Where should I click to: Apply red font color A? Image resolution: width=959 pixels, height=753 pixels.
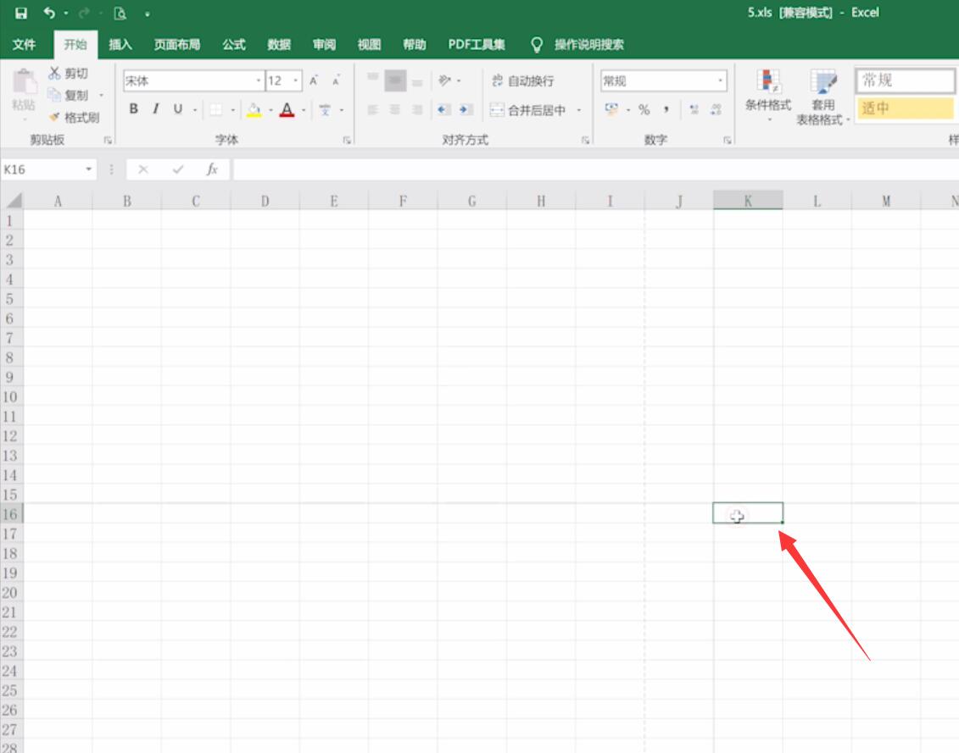[x=287, y=110]
